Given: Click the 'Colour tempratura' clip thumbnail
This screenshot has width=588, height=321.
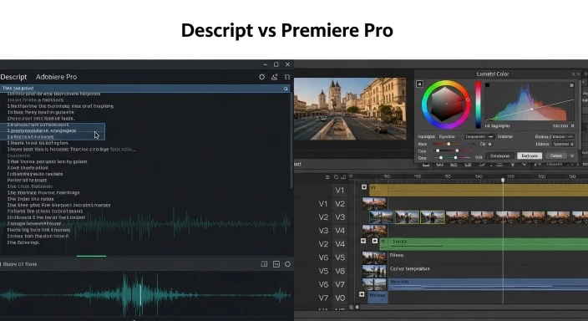Looking at the screenshot, I should pyautogui.click(x=374, y=271).
